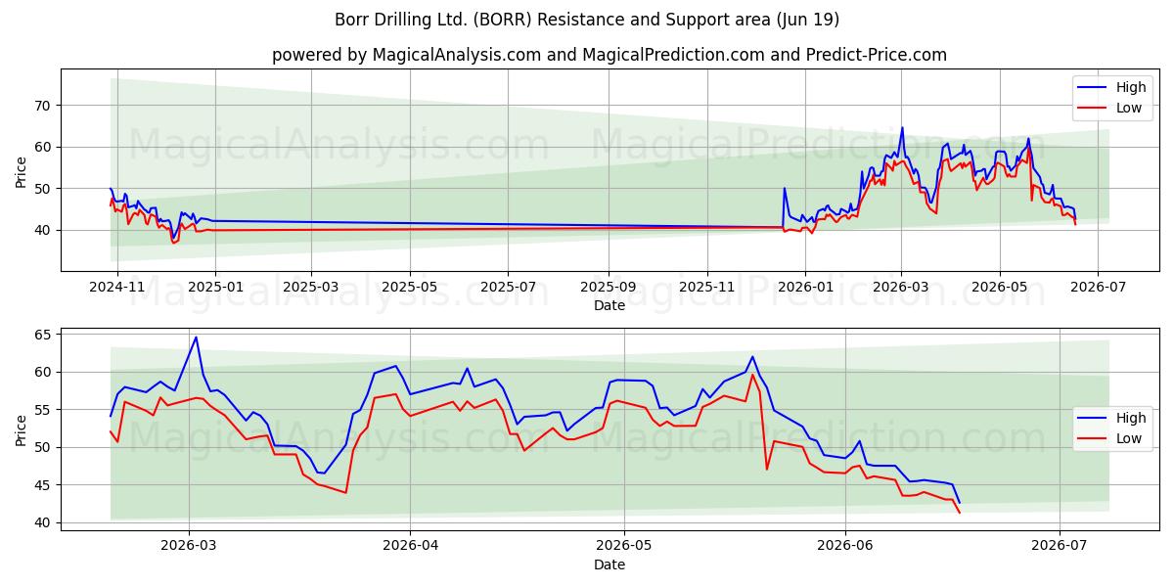
Task: Click 'Low' in the bottom chart legend
Action: [x=1129, y=438]
